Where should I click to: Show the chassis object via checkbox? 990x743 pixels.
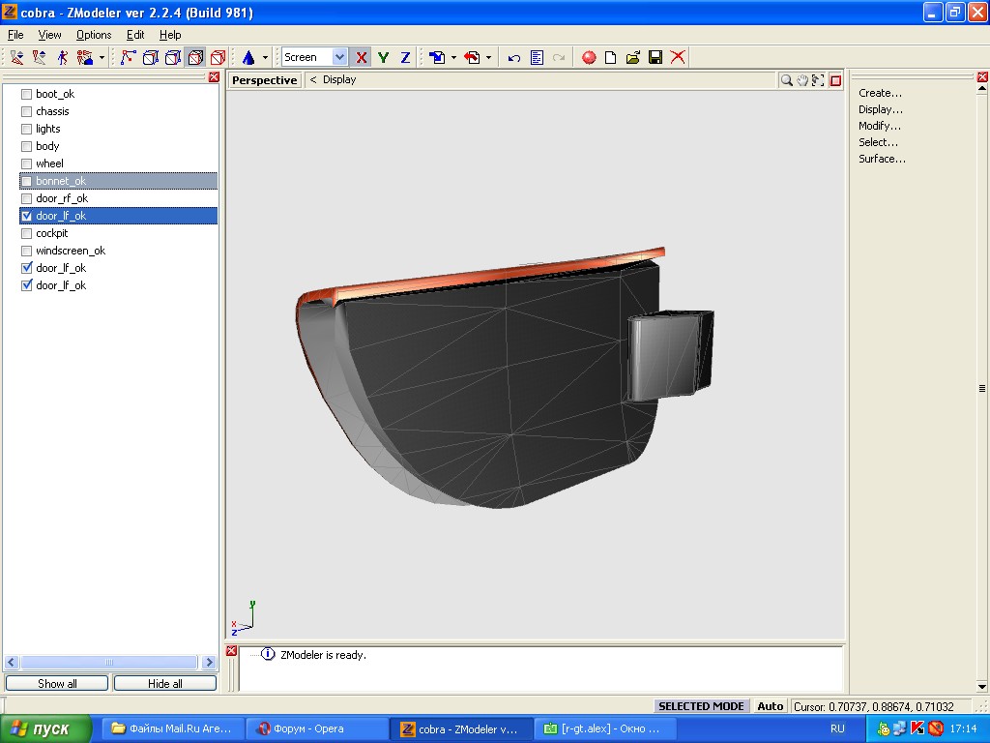tap(27, 111)
